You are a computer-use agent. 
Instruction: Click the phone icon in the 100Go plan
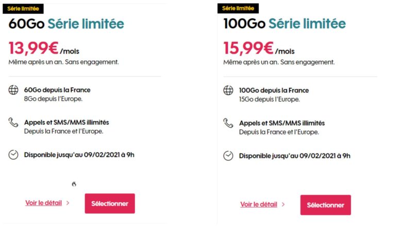[x=228, y=123]
